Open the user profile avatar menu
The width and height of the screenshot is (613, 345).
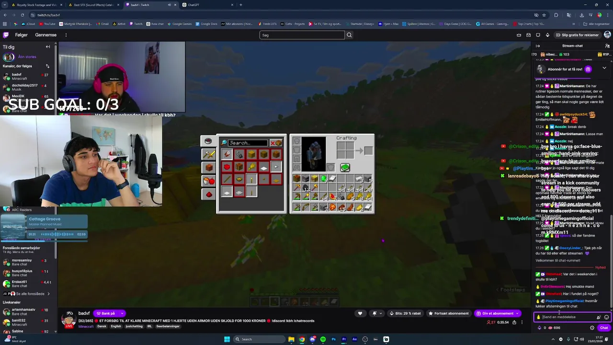point(607,35)
